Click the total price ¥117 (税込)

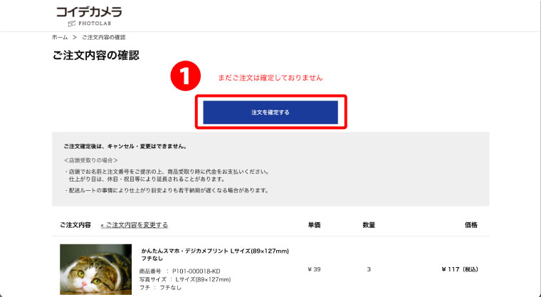[460, 269]
